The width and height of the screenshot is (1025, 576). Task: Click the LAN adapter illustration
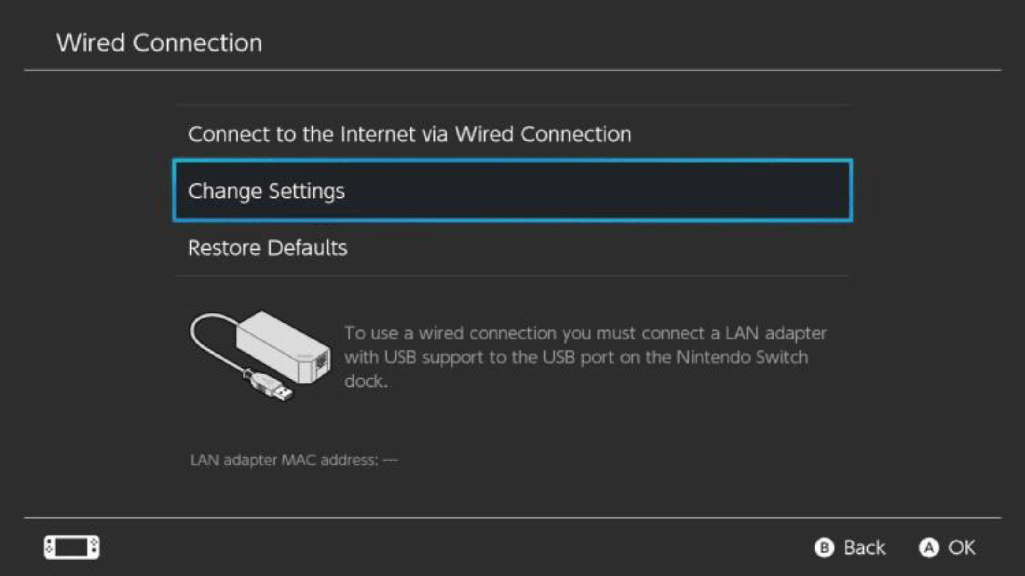(x=260, y=356)
